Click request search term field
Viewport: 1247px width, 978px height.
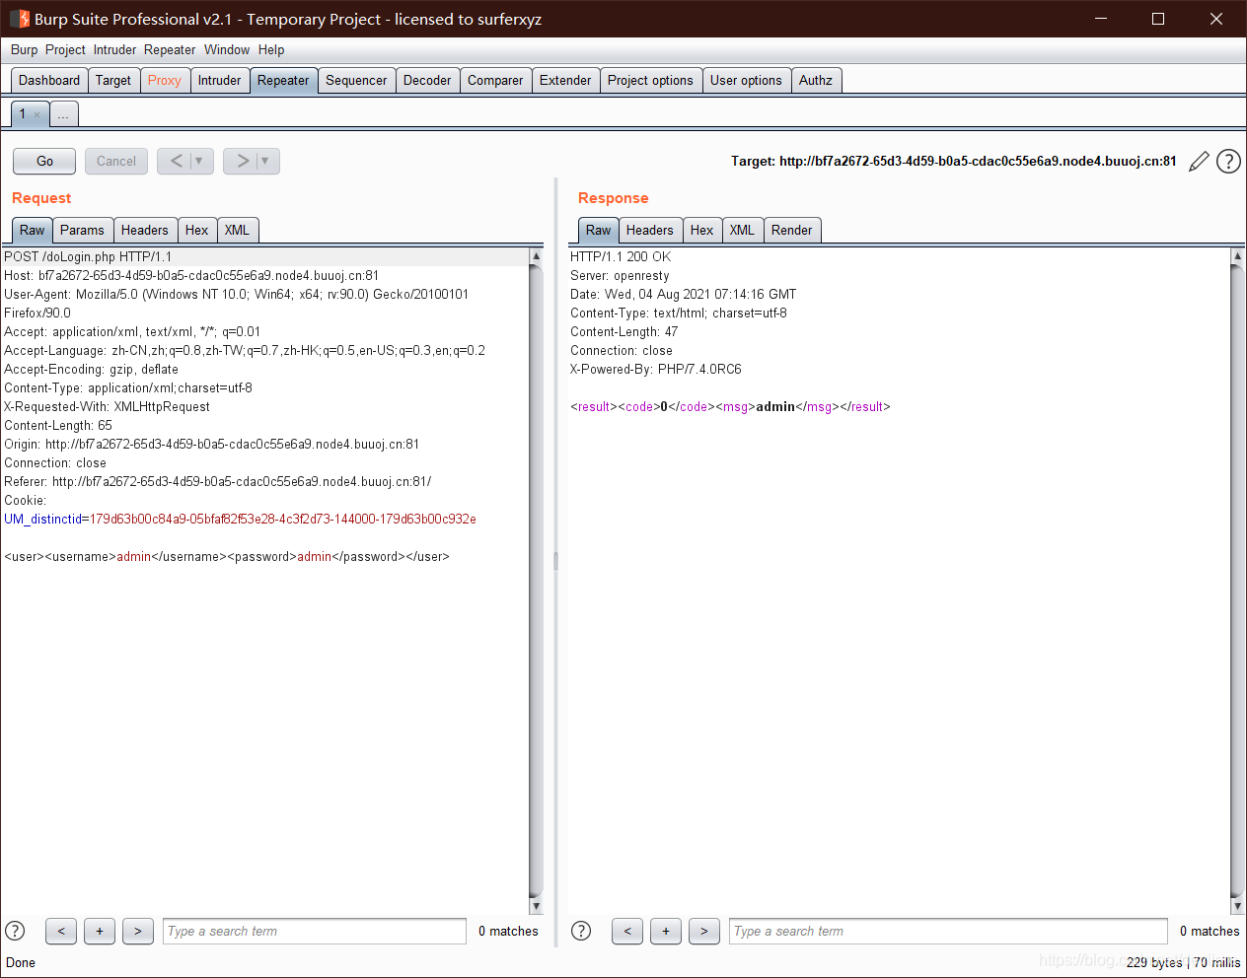tap(315, 931)
